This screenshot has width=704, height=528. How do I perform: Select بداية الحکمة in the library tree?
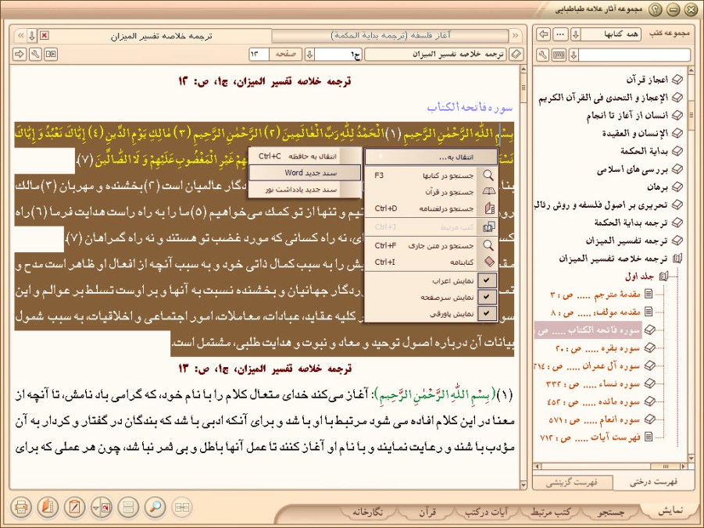(645, 152)
